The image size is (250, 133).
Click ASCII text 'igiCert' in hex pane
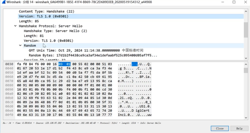point(142,110)
